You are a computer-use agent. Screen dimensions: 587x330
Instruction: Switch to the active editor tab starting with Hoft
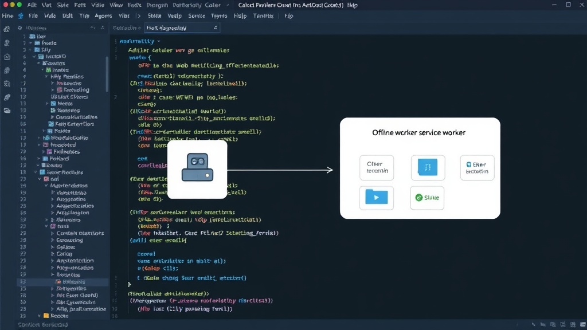tap(182, 27)
